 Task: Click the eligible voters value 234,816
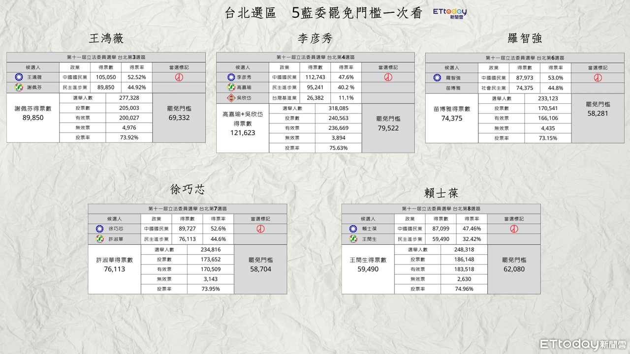coord(210,249)
